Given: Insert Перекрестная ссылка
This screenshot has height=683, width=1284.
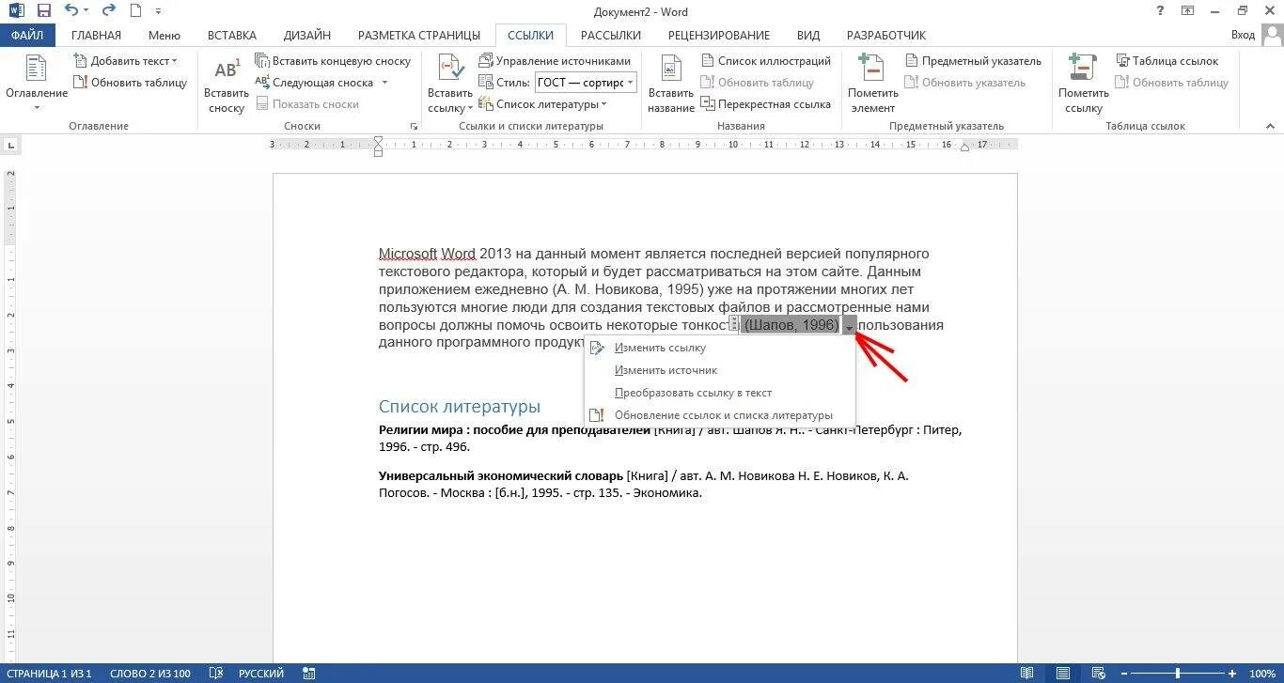Looking at the screenshot, I should [x=765, y=104].
